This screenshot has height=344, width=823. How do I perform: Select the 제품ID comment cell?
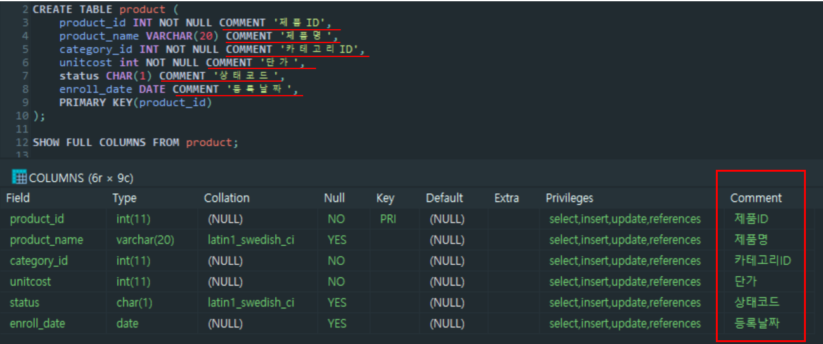coord(751,219)
